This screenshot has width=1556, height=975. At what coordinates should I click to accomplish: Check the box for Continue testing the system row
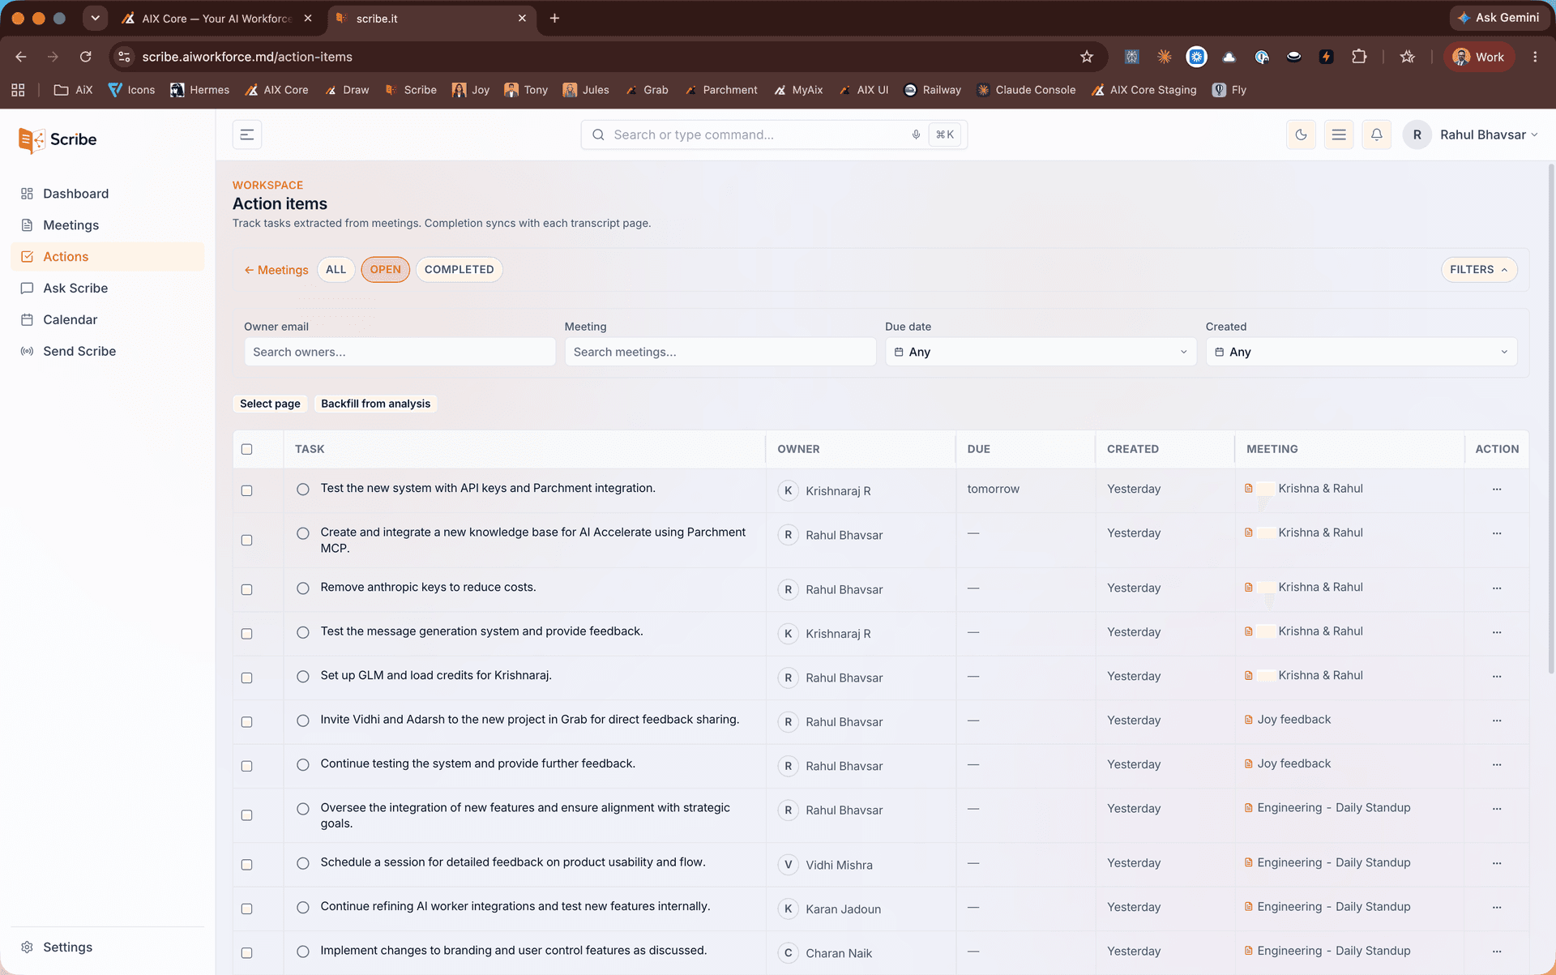tap(247, 766)
